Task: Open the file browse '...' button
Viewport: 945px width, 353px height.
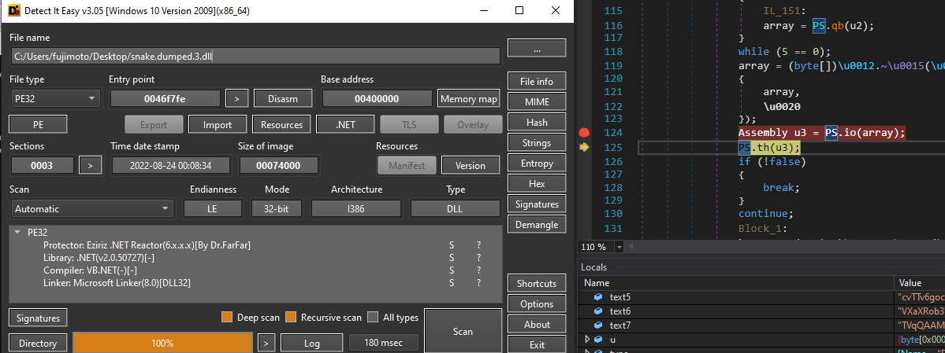Action: [x=537, y=49]
